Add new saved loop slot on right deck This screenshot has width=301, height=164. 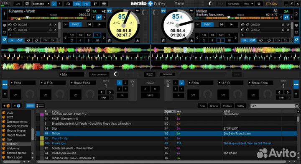[x=242, y=35]
